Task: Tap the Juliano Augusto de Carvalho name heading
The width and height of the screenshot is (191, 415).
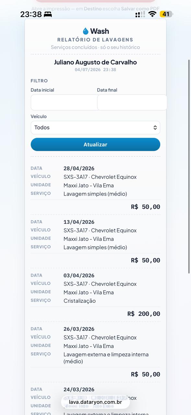Action: pos(95,62)
